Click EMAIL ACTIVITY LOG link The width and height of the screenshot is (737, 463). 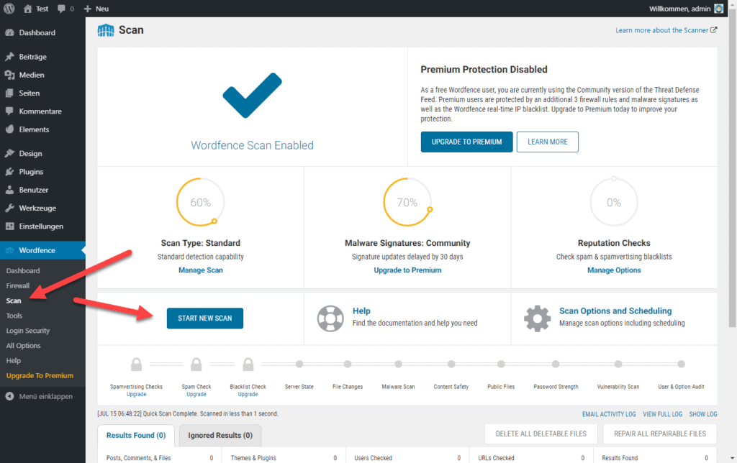click(x=609, y=414)
